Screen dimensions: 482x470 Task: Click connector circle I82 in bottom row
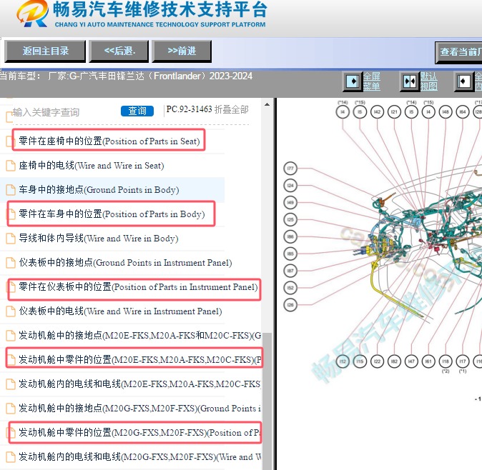pyautogui.click(x=394, y=361)
